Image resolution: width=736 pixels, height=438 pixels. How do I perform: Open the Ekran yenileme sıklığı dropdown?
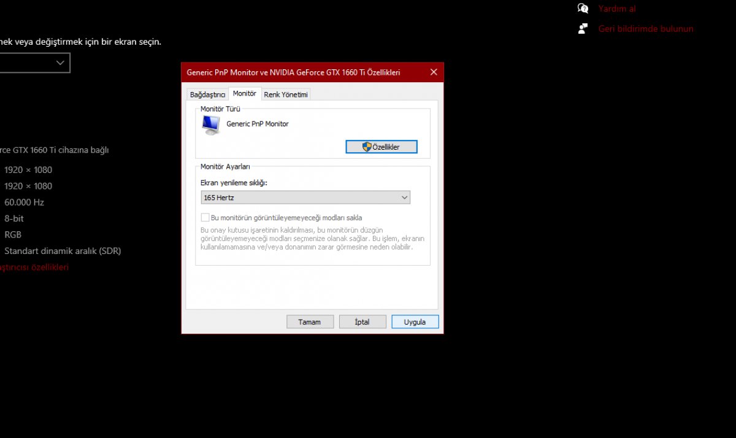pyautogui.click(x=305, y=198)
